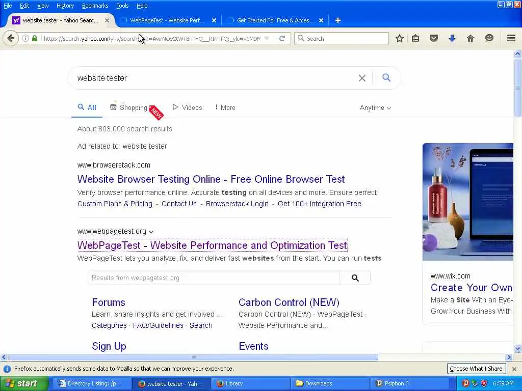Click Results from webpagetest.org search field
This screenshot has width=522, height=391.
tap(214, 277)
